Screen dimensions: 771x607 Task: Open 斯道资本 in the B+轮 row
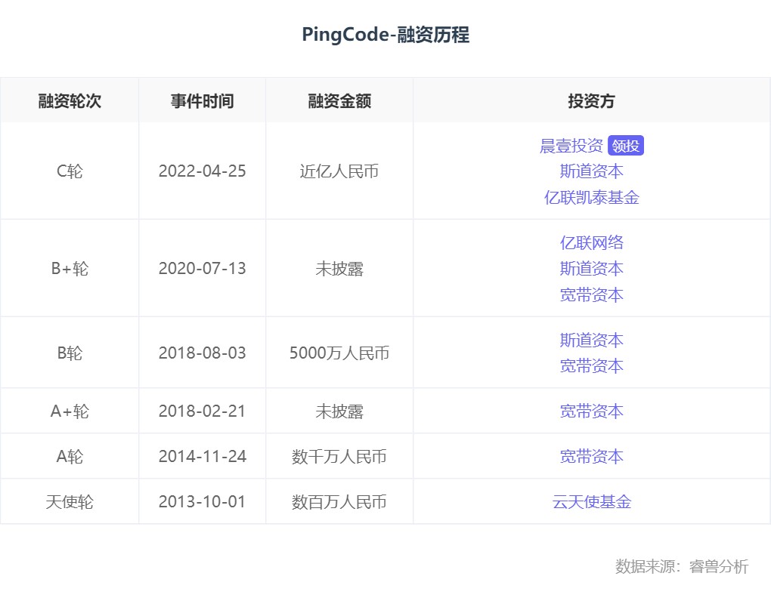tap(592, 269)
